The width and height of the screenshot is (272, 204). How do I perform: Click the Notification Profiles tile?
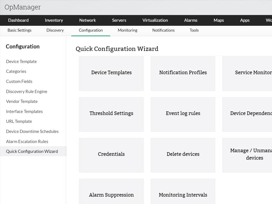[183, 73]
